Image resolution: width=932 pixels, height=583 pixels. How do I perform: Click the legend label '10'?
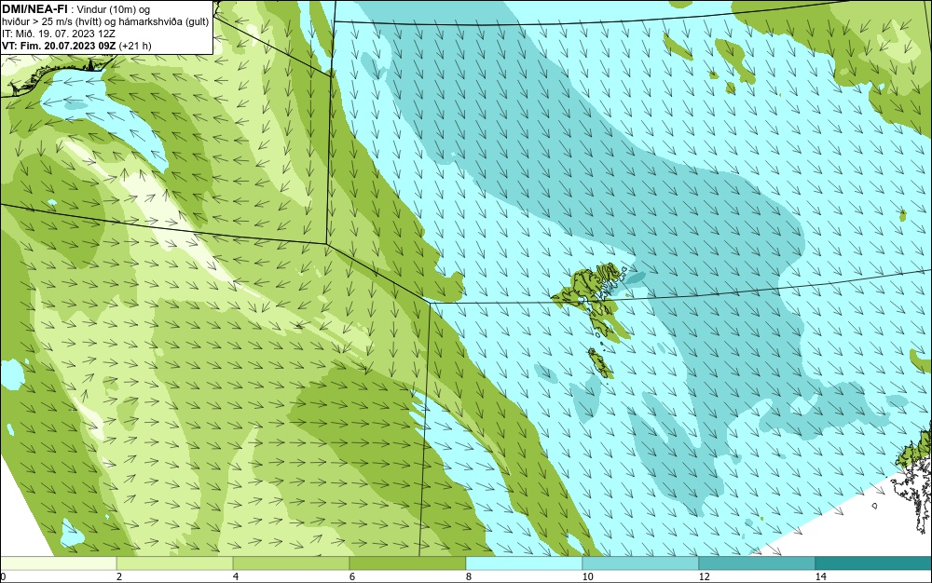click(x=588, y=577)
